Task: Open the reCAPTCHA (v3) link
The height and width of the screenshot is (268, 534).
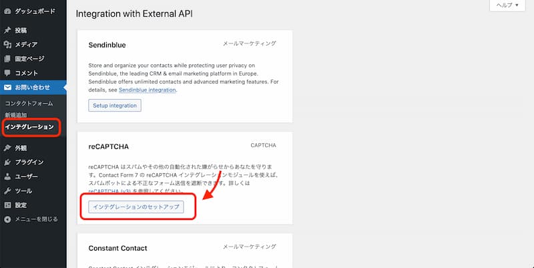Action: (x=109, y=191)
